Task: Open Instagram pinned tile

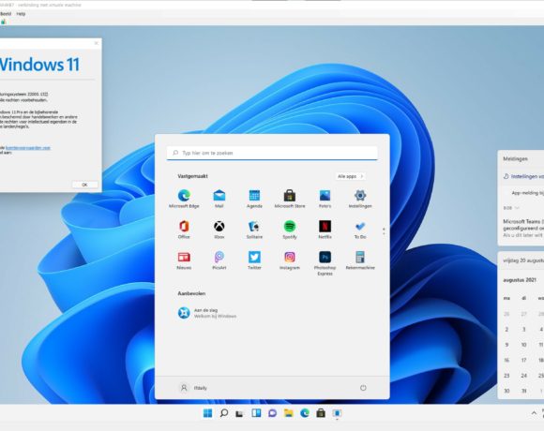Action: coord(290,260)
